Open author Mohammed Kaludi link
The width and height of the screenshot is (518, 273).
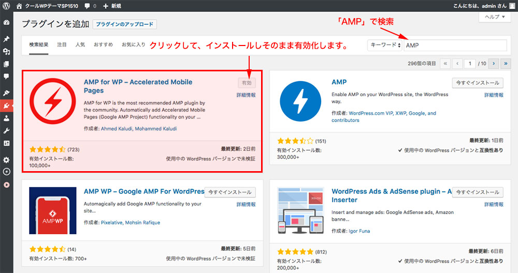point(155,129)
